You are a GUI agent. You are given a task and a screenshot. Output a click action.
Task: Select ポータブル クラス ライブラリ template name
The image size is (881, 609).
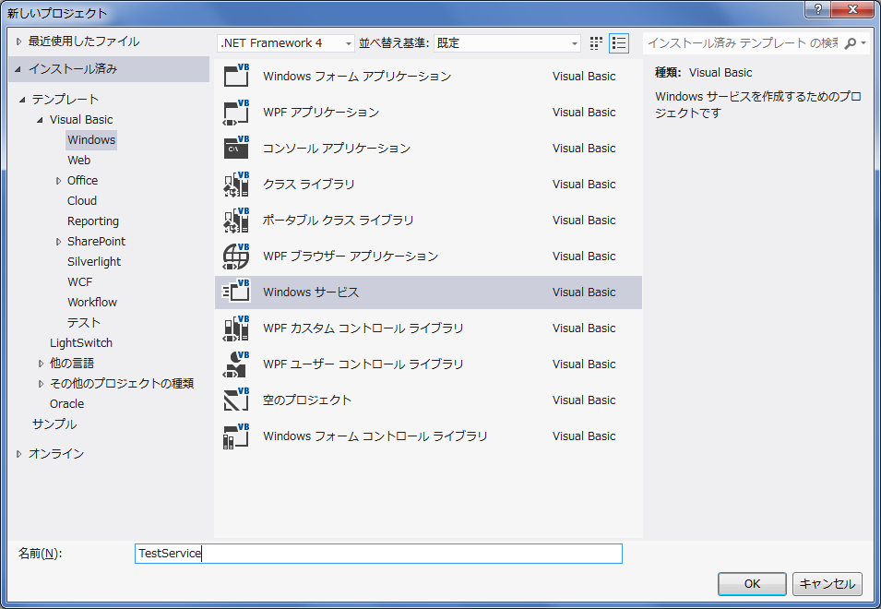coord(338,220)
